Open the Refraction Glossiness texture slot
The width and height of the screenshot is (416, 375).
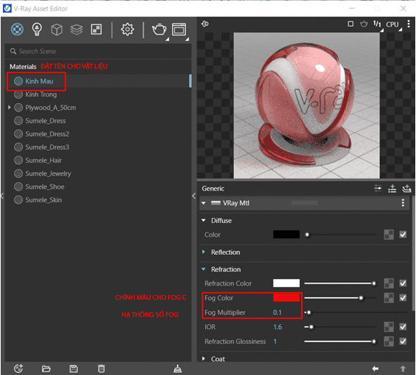click(x=389, y=341)
